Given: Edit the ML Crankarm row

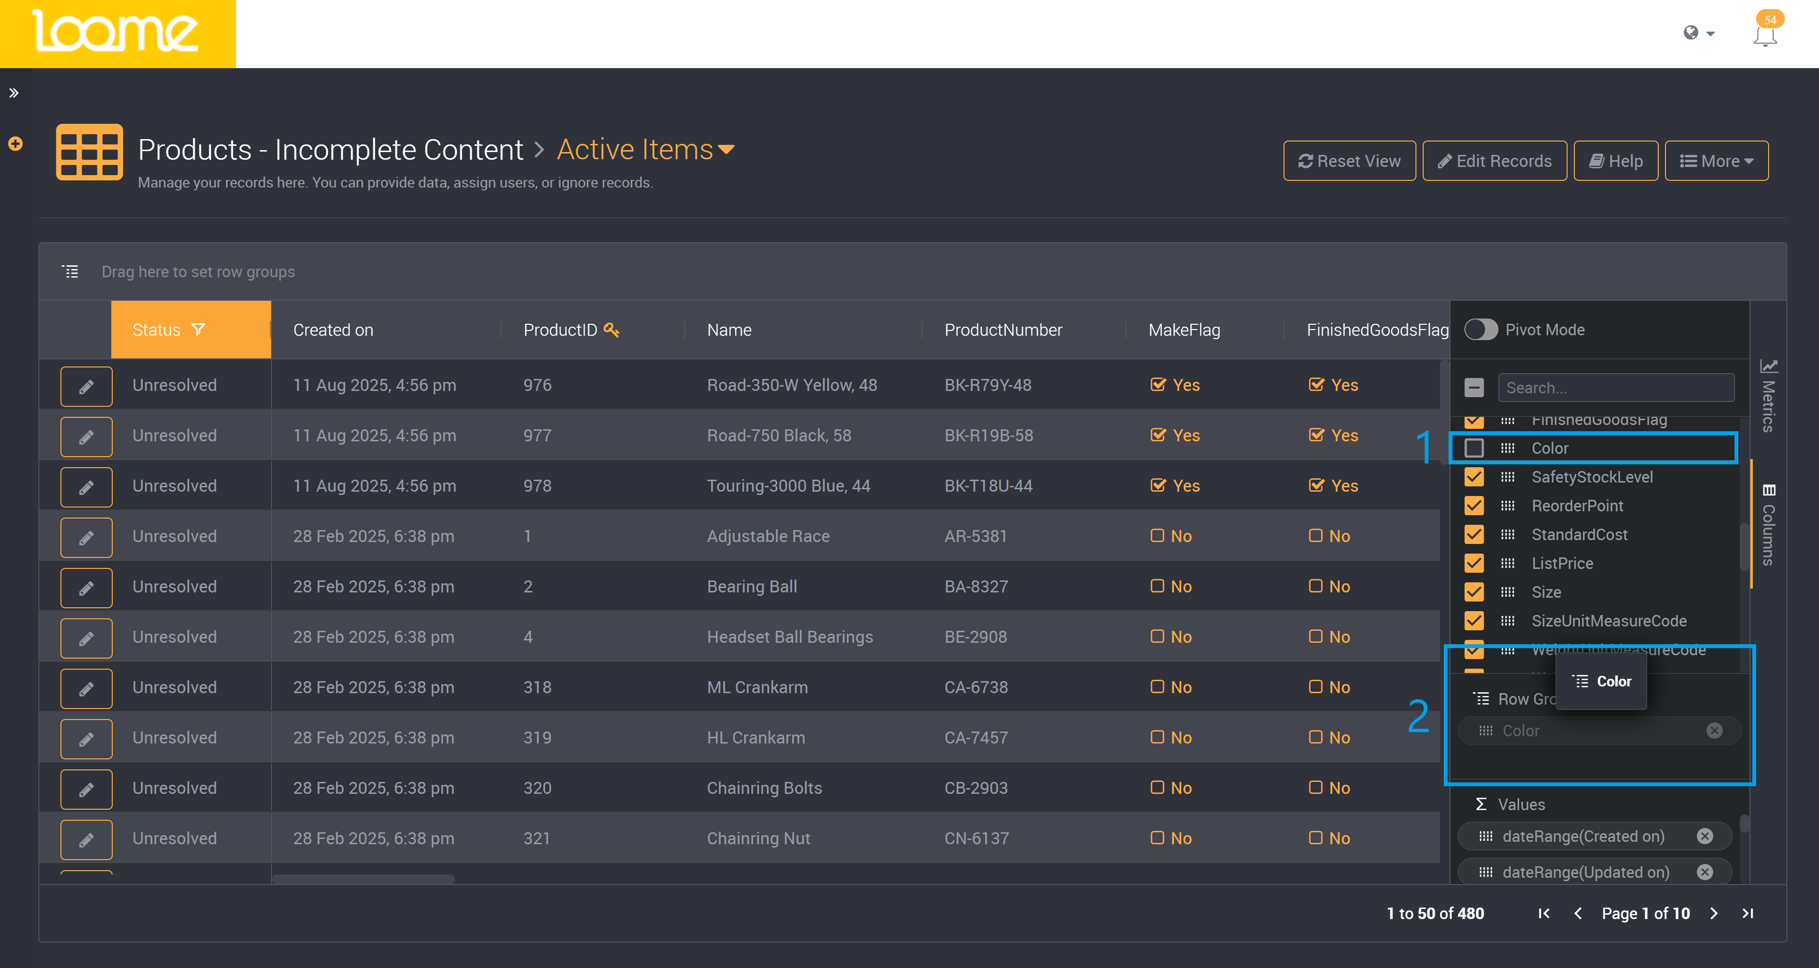Looking at the screenshot, I should point(86,688).
